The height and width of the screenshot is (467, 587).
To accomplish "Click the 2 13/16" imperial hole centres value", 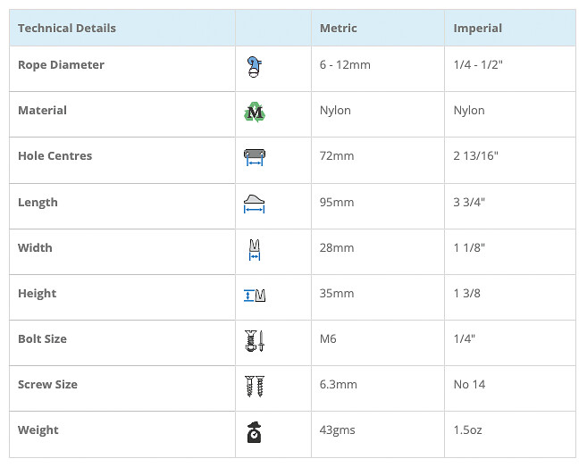I will click(476, 156).
